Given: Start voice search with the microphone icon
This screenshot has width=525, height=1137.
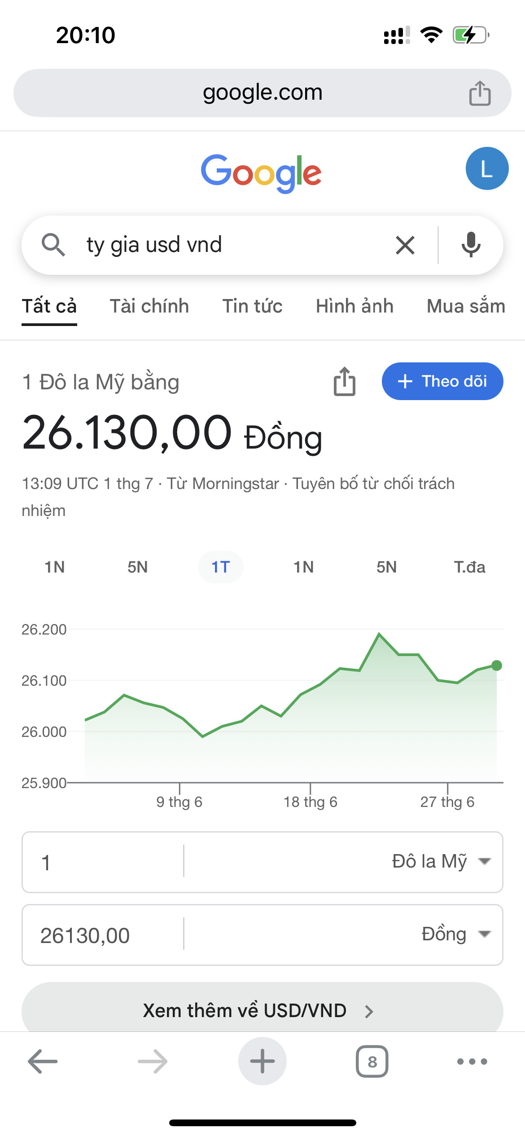Looking at the screenshot, I should click(471, 245).
